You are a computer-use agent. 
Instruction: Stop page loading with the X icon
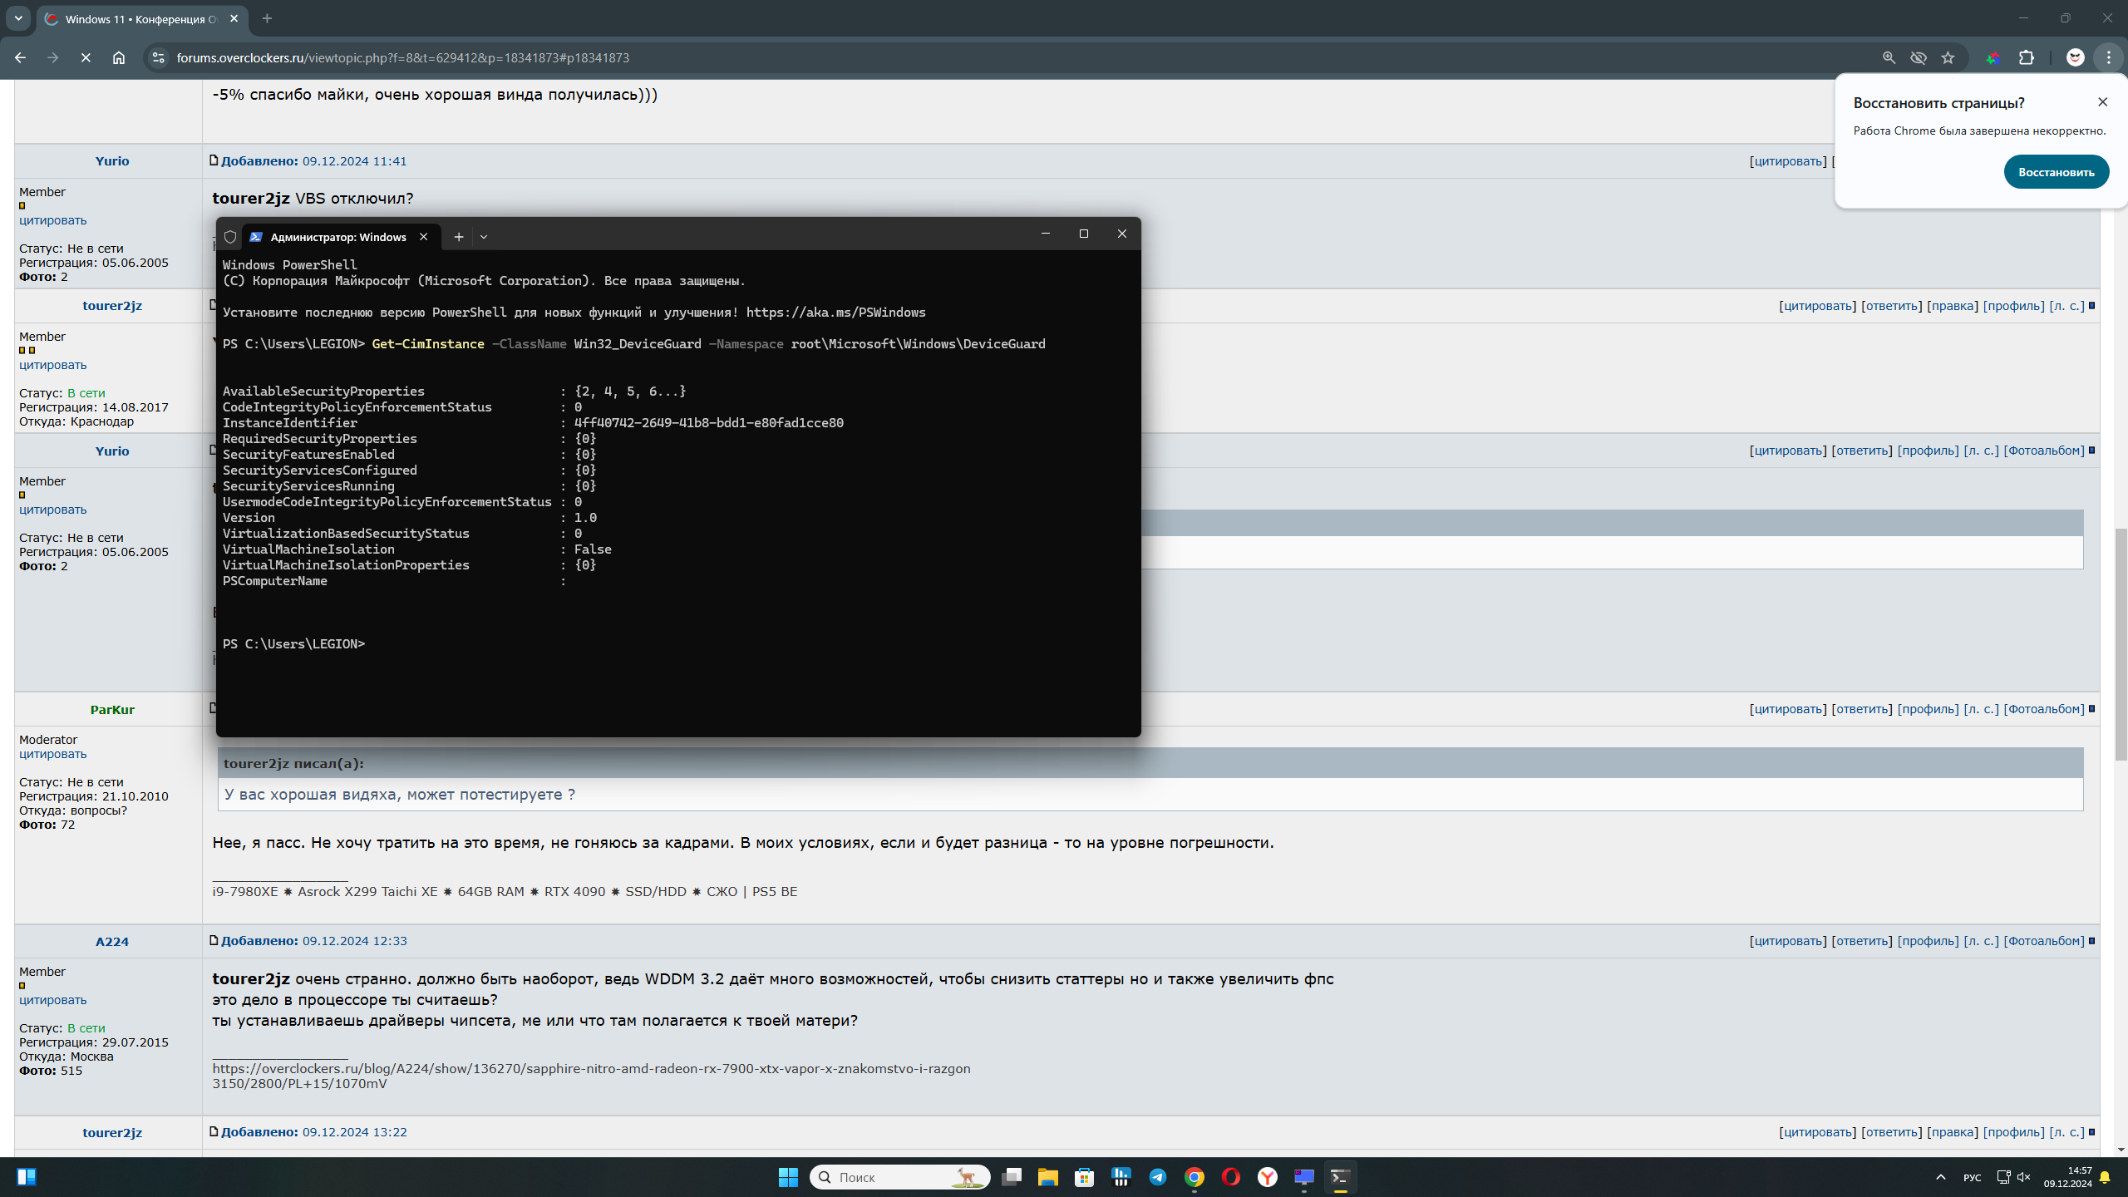[x=86, y=57]
